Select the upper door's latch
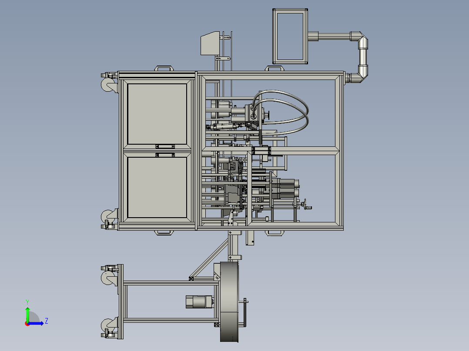The image size is (469, 351). pos(165,146)
